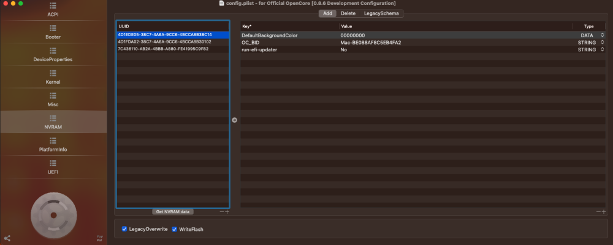Open the Misc section in sidebar

coord(53,100)
